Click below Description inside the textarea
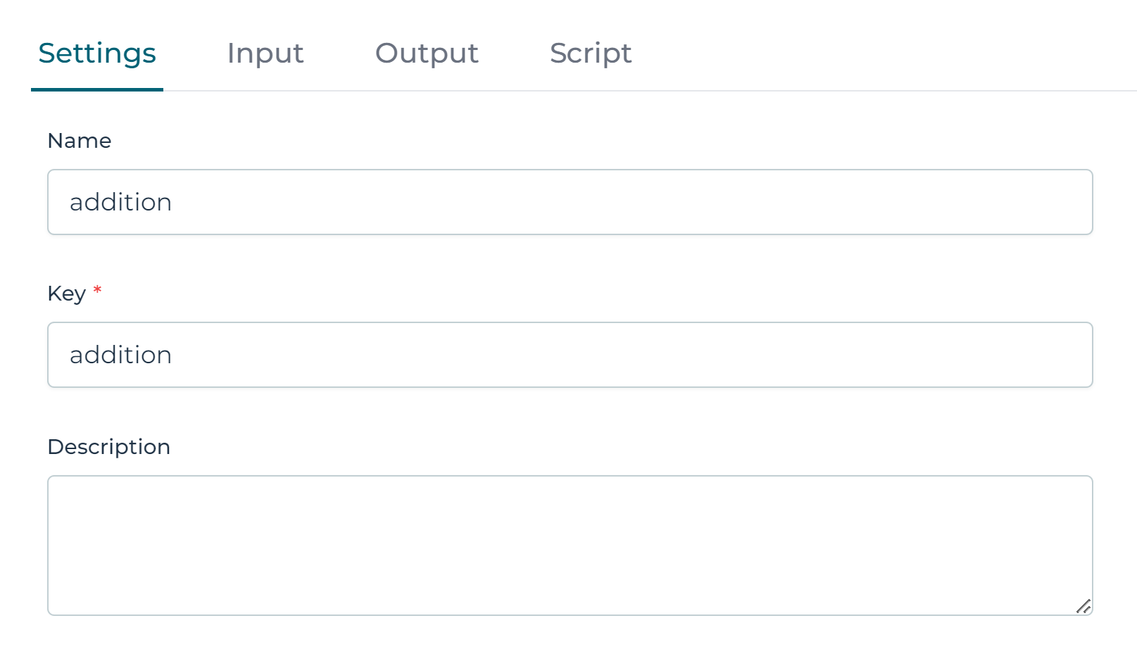 coord(493,584)
